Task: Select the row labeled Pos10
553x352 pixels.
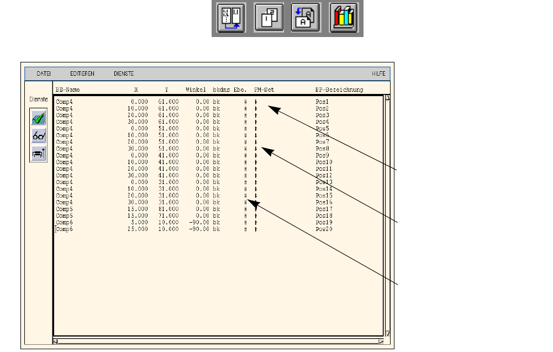Action: [218, 162]
